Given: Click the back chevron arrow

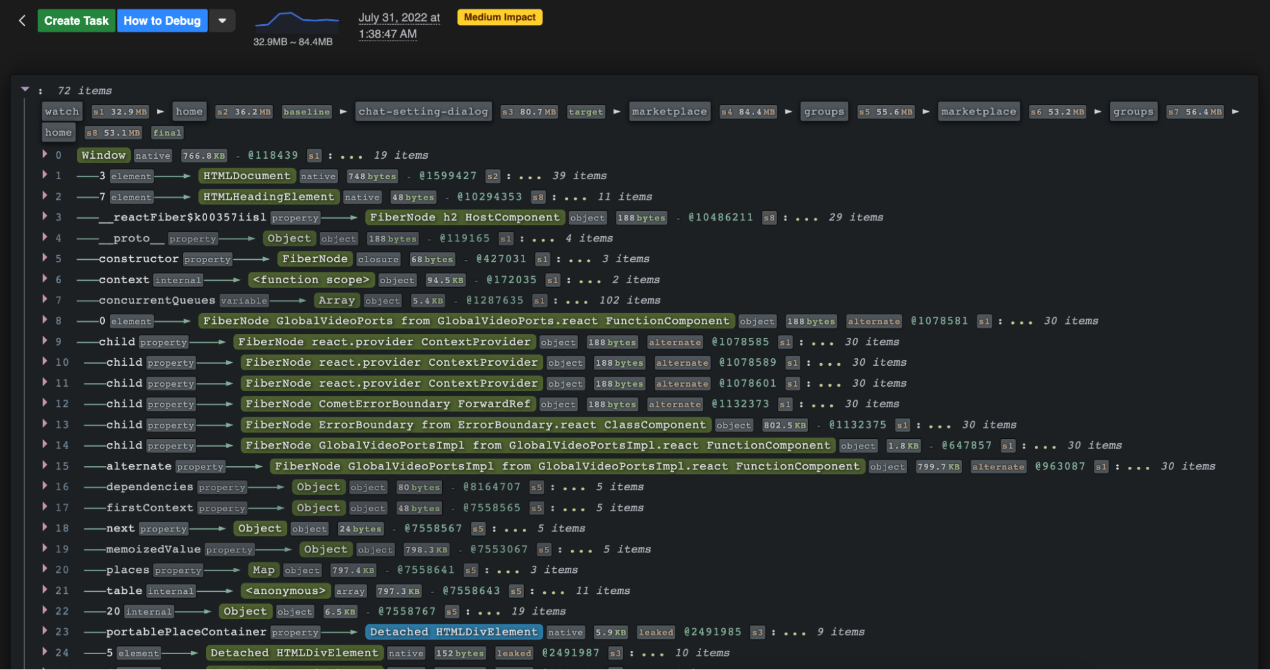Looking at the screenshot, I should [x=22, y=20].
